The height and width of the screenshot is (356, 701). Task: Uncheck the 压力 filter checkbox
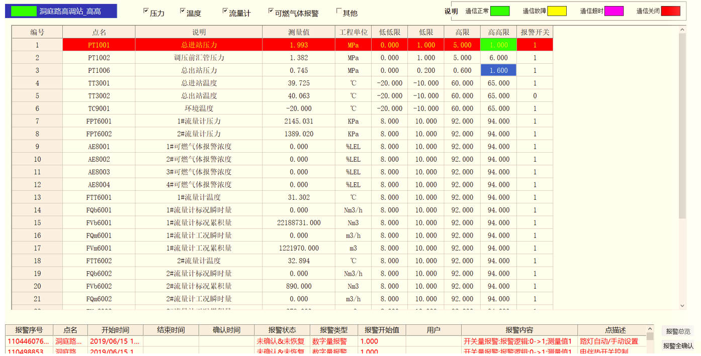tap(146, 11)
